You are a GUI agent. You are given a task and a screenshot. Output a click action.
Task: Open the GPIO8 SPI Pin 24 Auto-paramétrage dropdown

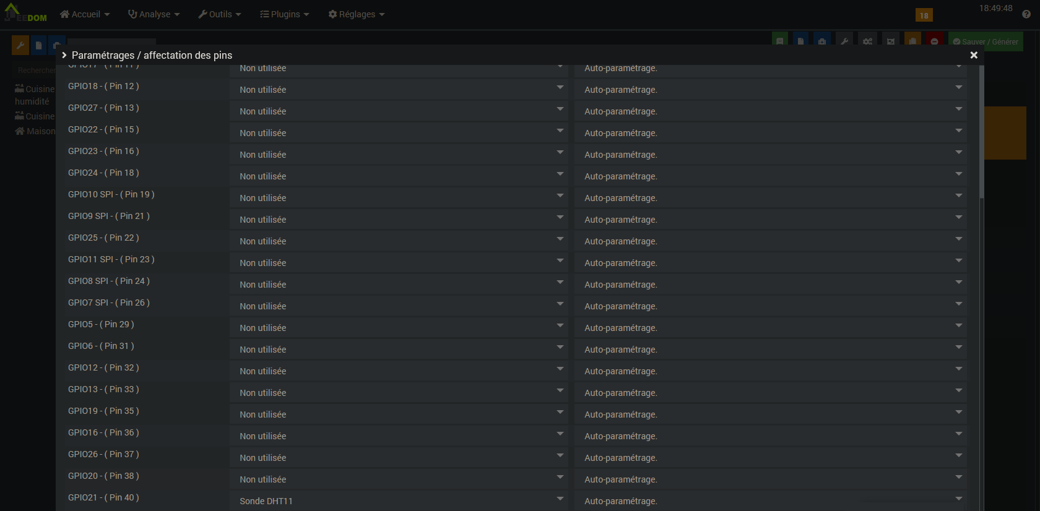tap(771, 285)
